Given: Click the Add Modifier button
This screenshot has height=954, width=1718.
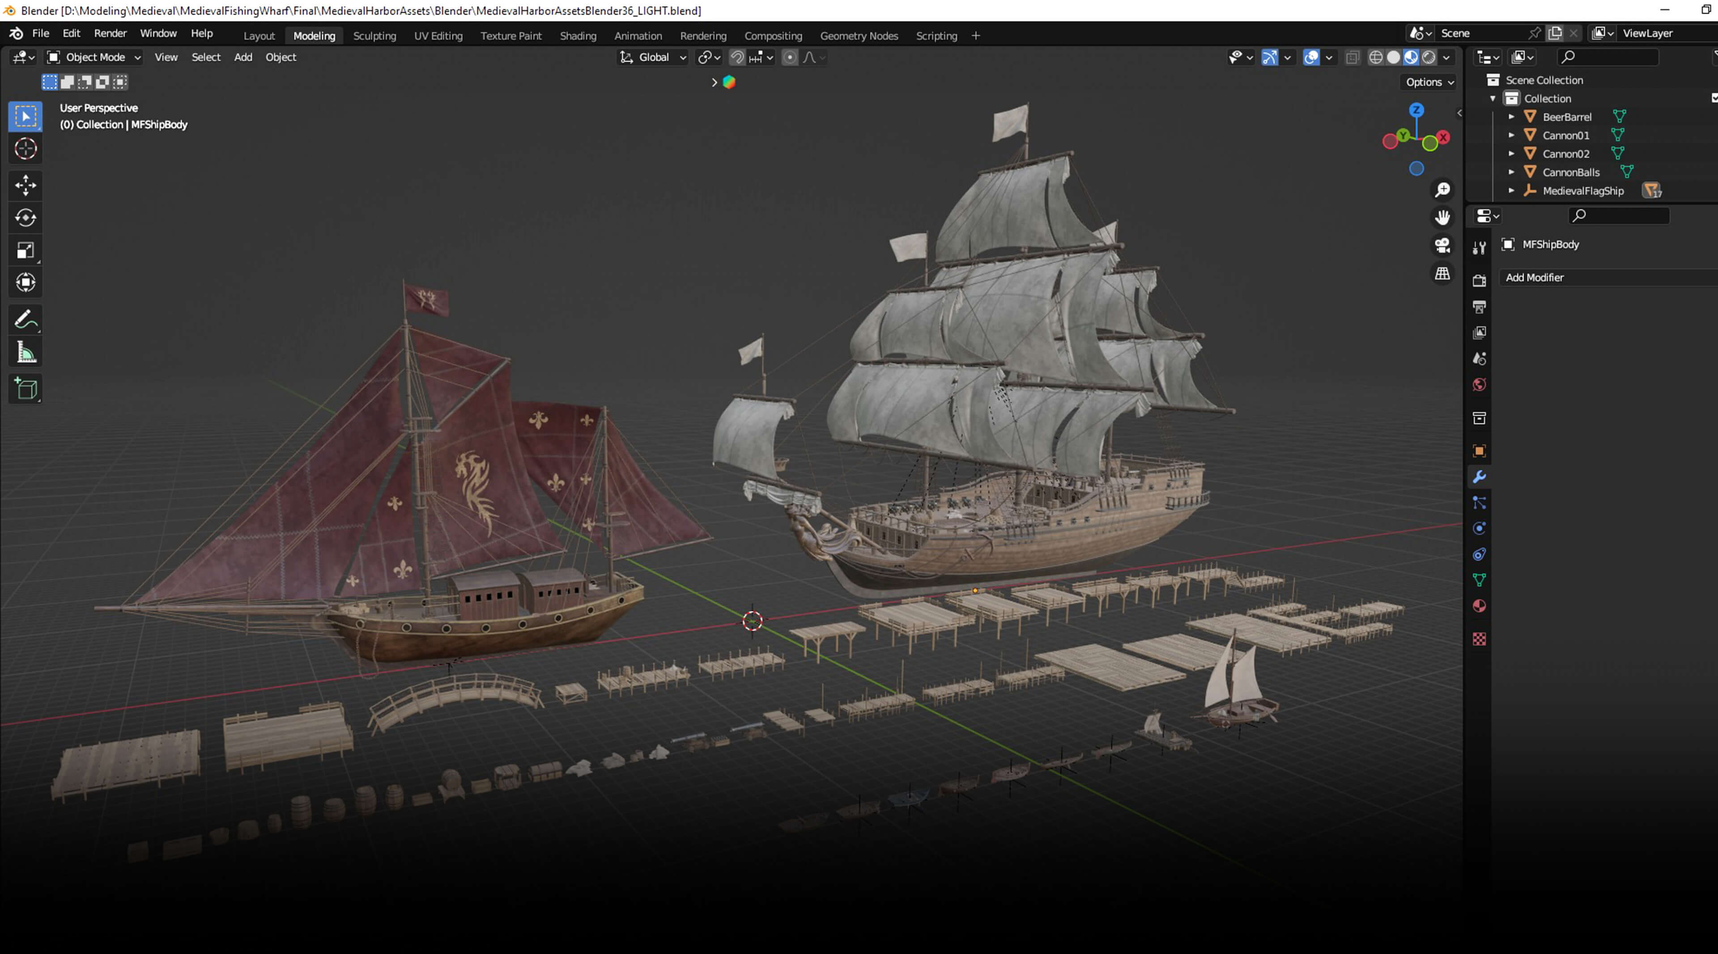Looking at the screenshot, I should [1608, 278].
